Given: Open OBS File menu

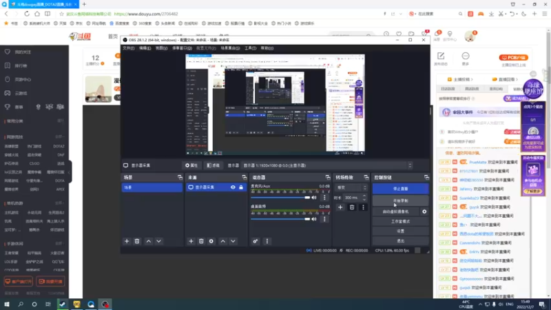Looking at the screenshot, I should coord(128,48).
